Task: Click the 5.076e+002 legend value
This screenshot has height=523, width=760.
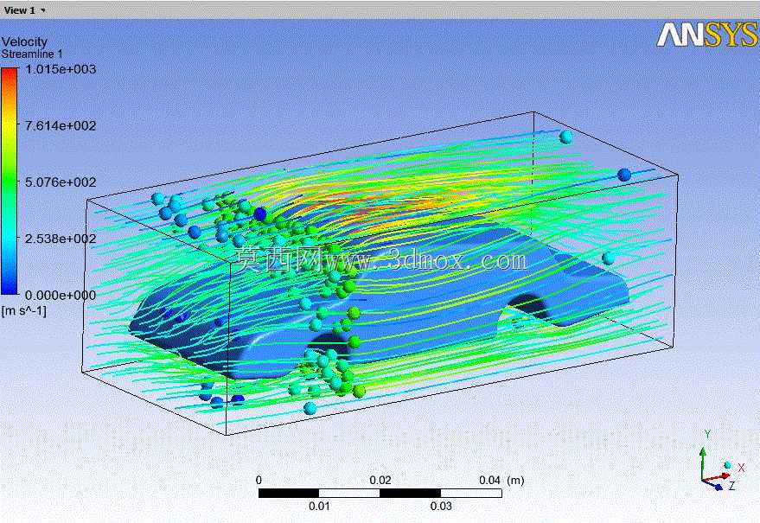Action: tap(61, 182)
